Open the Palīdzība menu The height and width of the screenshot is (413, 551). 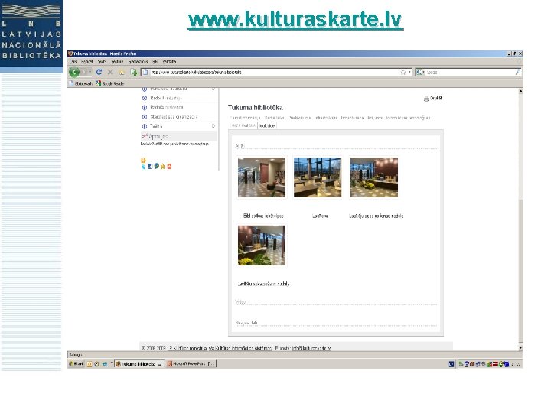coord(169,61)
